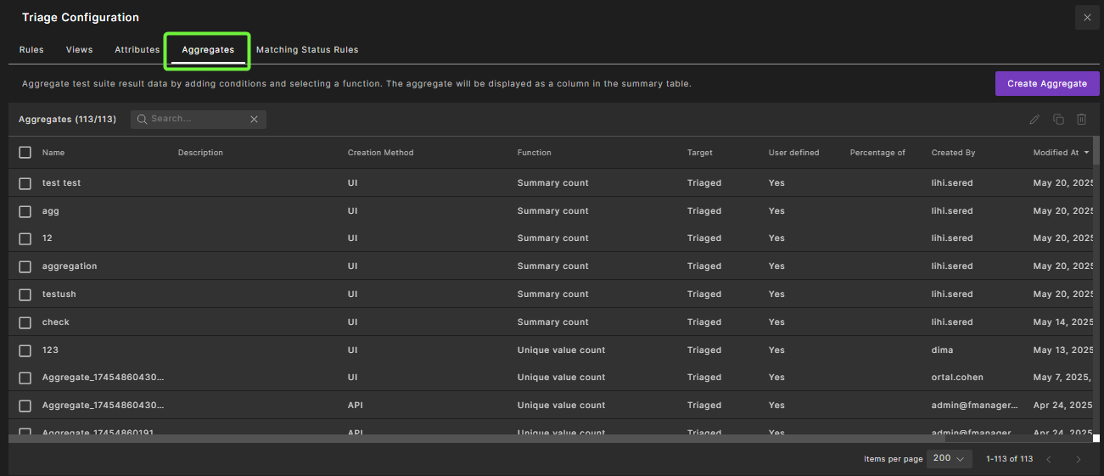The image size is (1104, 476).
Task: Sort by the Function column header
Action: coord(534,153)
